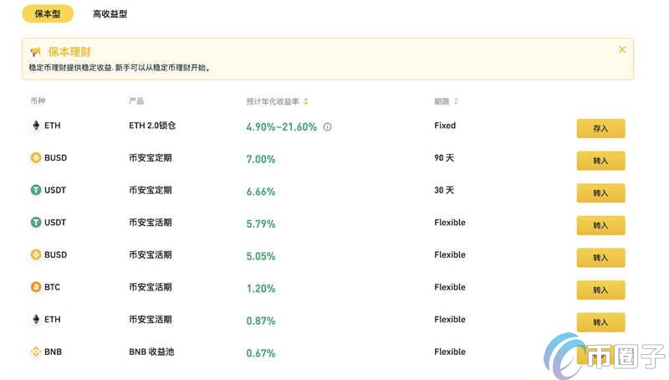Click the USDT coin icon in 30天 row
The image size is (669, 380).
tap(36, 190)
